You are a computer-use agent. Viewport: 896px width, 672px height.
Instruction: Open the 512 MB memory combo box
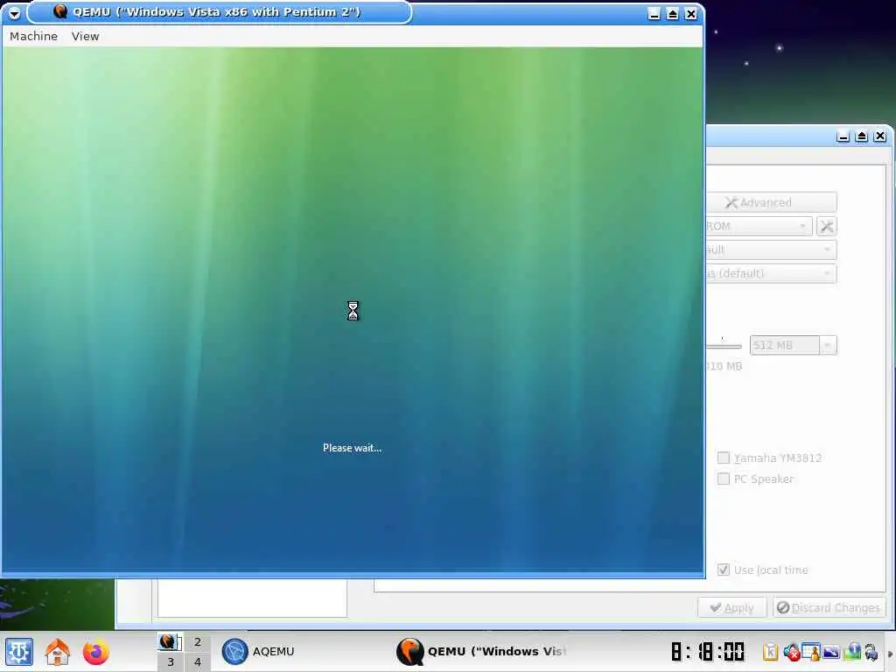point(828,345)
